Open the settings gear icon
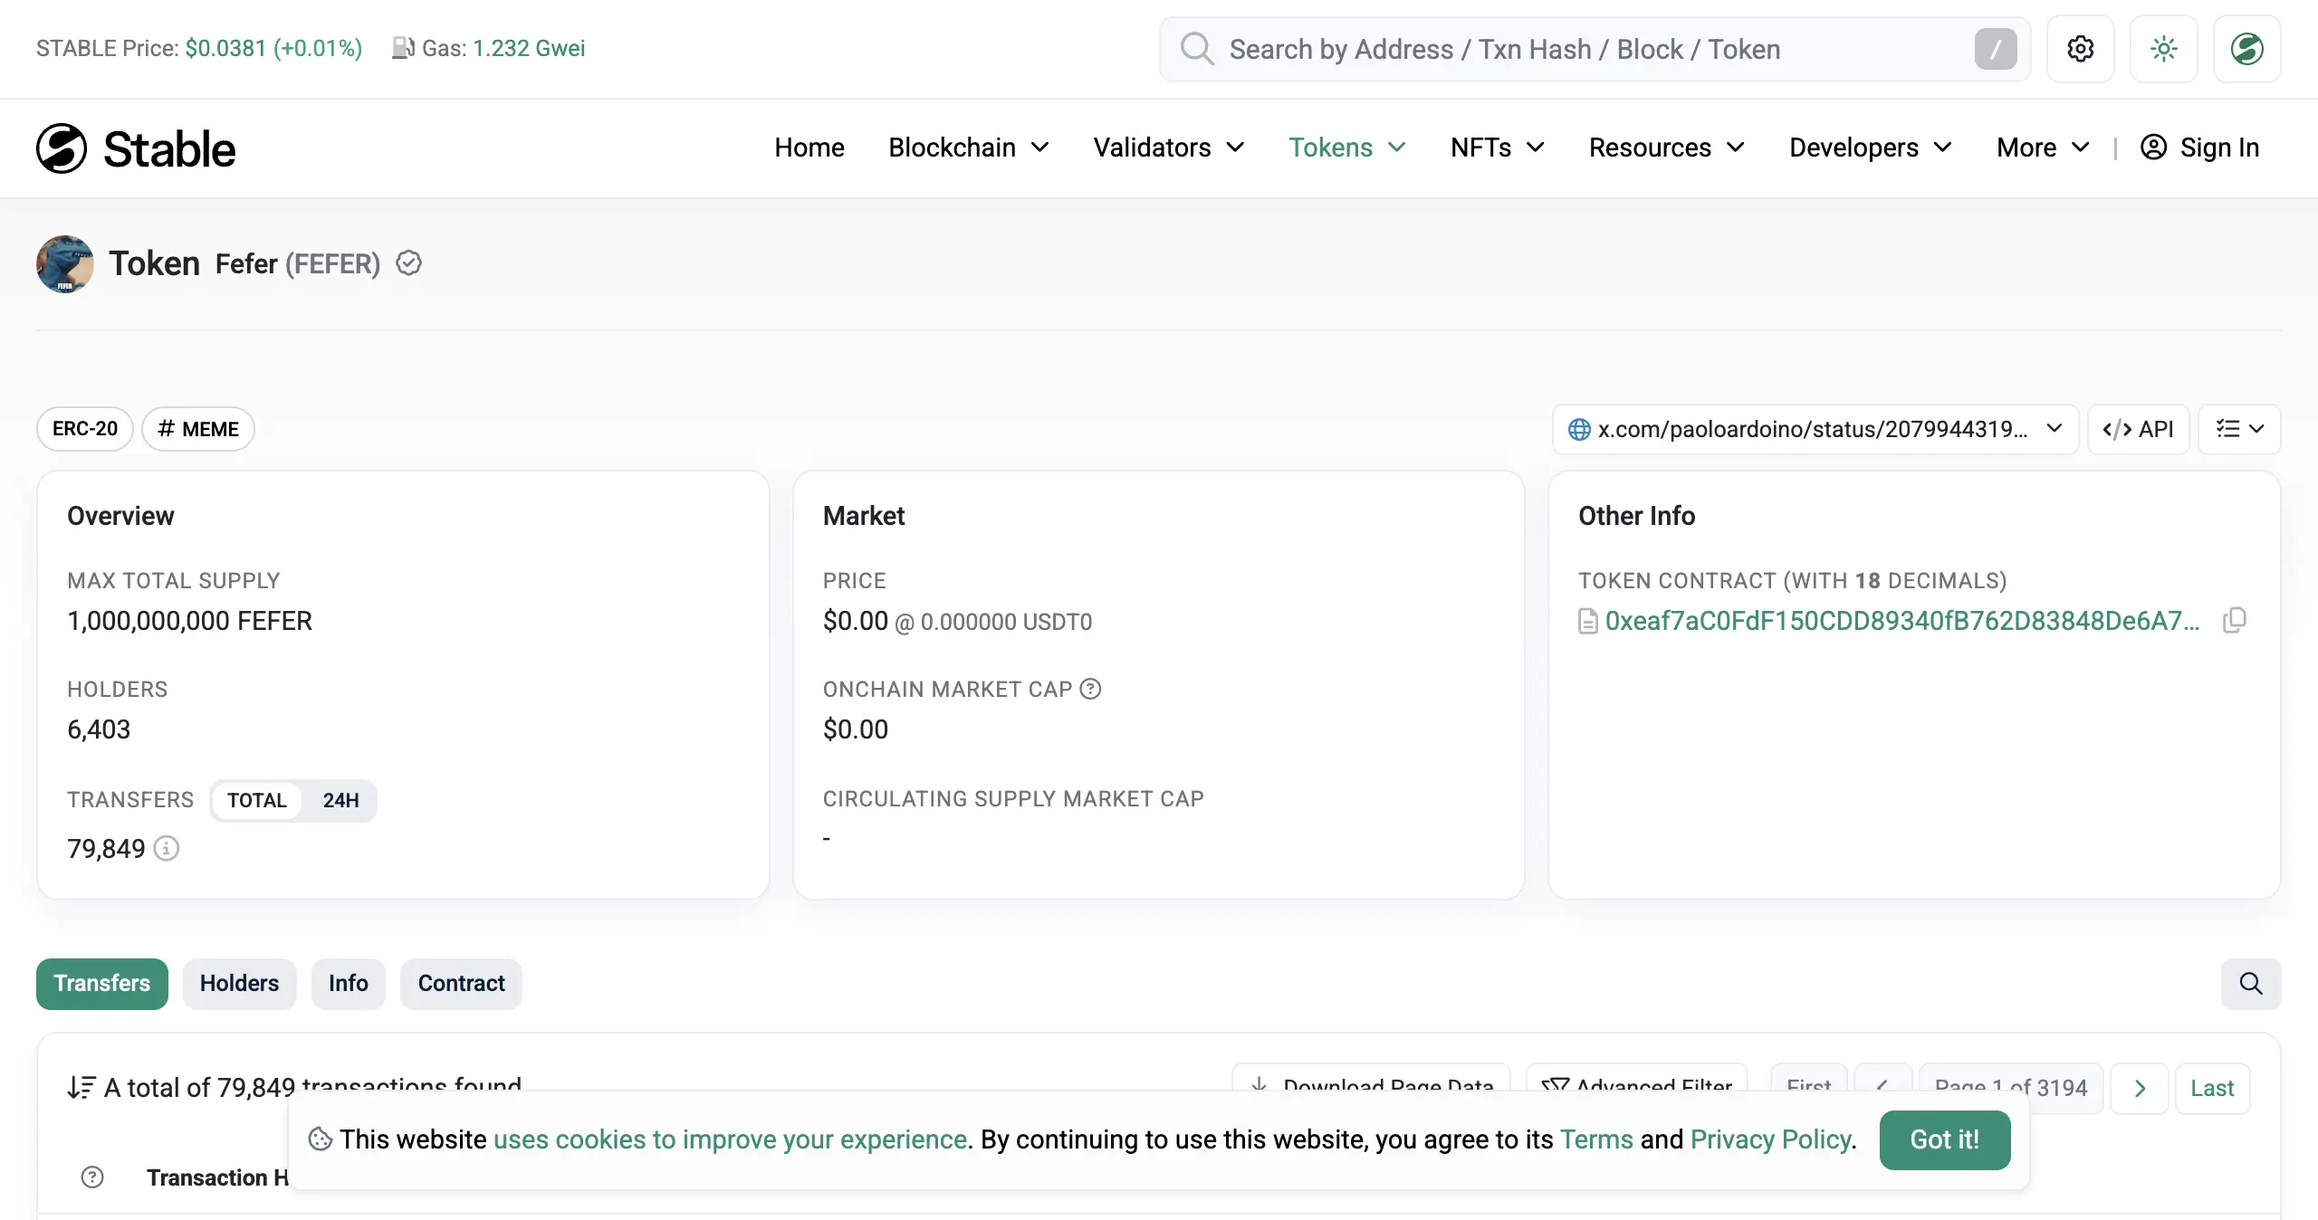 tap(2080, 49)
